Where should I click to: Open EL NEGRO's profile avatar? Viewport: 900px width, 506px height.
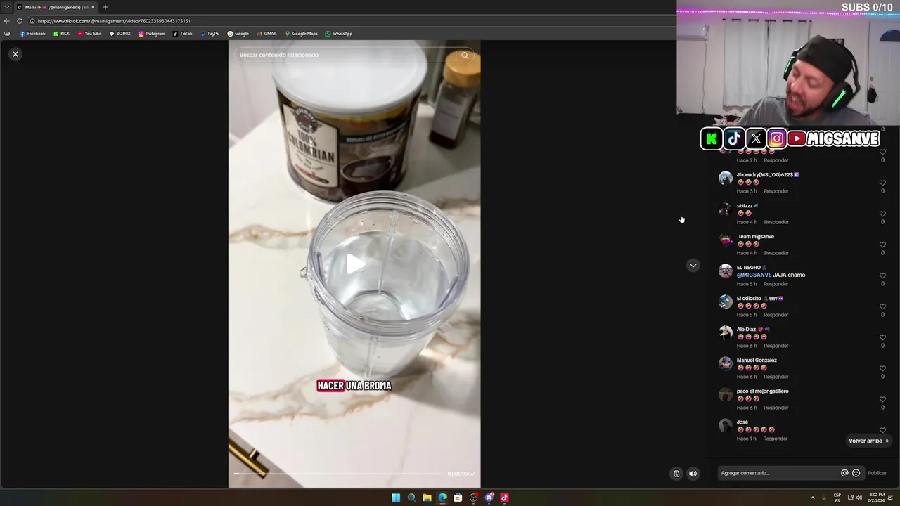726,271
